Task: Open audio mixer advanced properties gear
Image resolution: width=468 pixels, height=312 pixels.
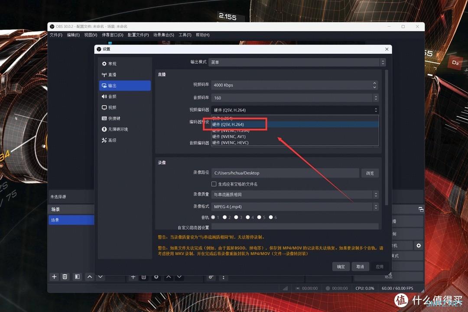Action: click(211, 277)
